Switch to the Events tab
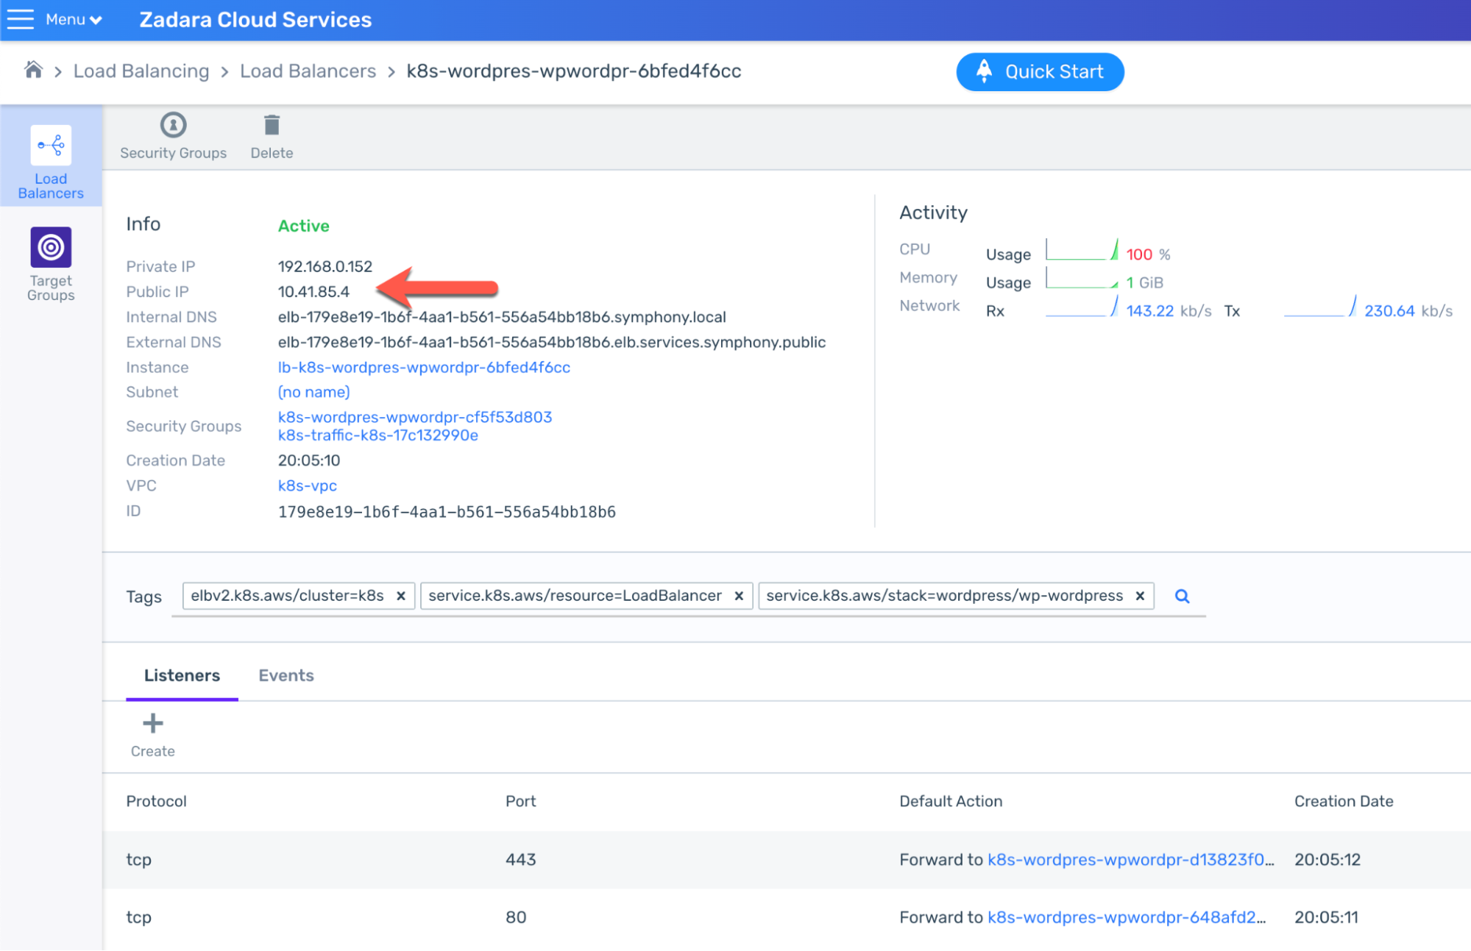Viewport: 1471px width, 951px height. (x=286, y=675)
